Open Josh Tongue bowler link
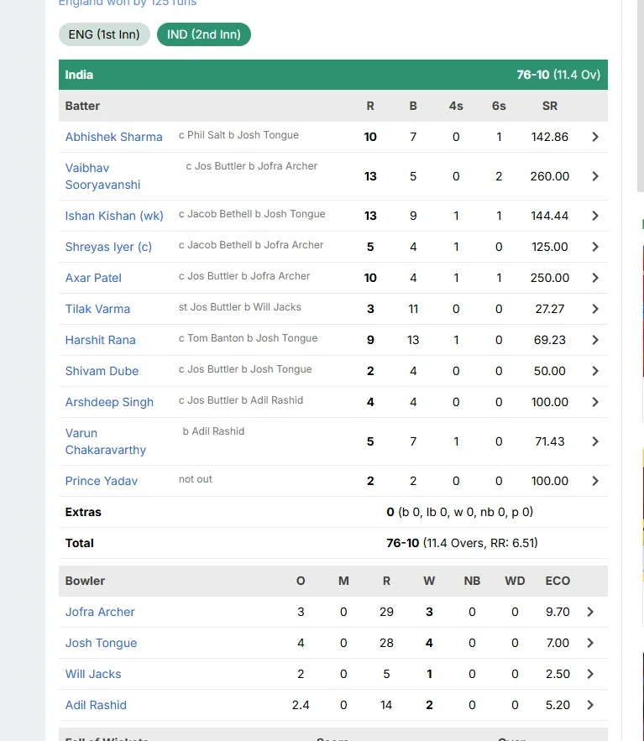 (101, 643)
